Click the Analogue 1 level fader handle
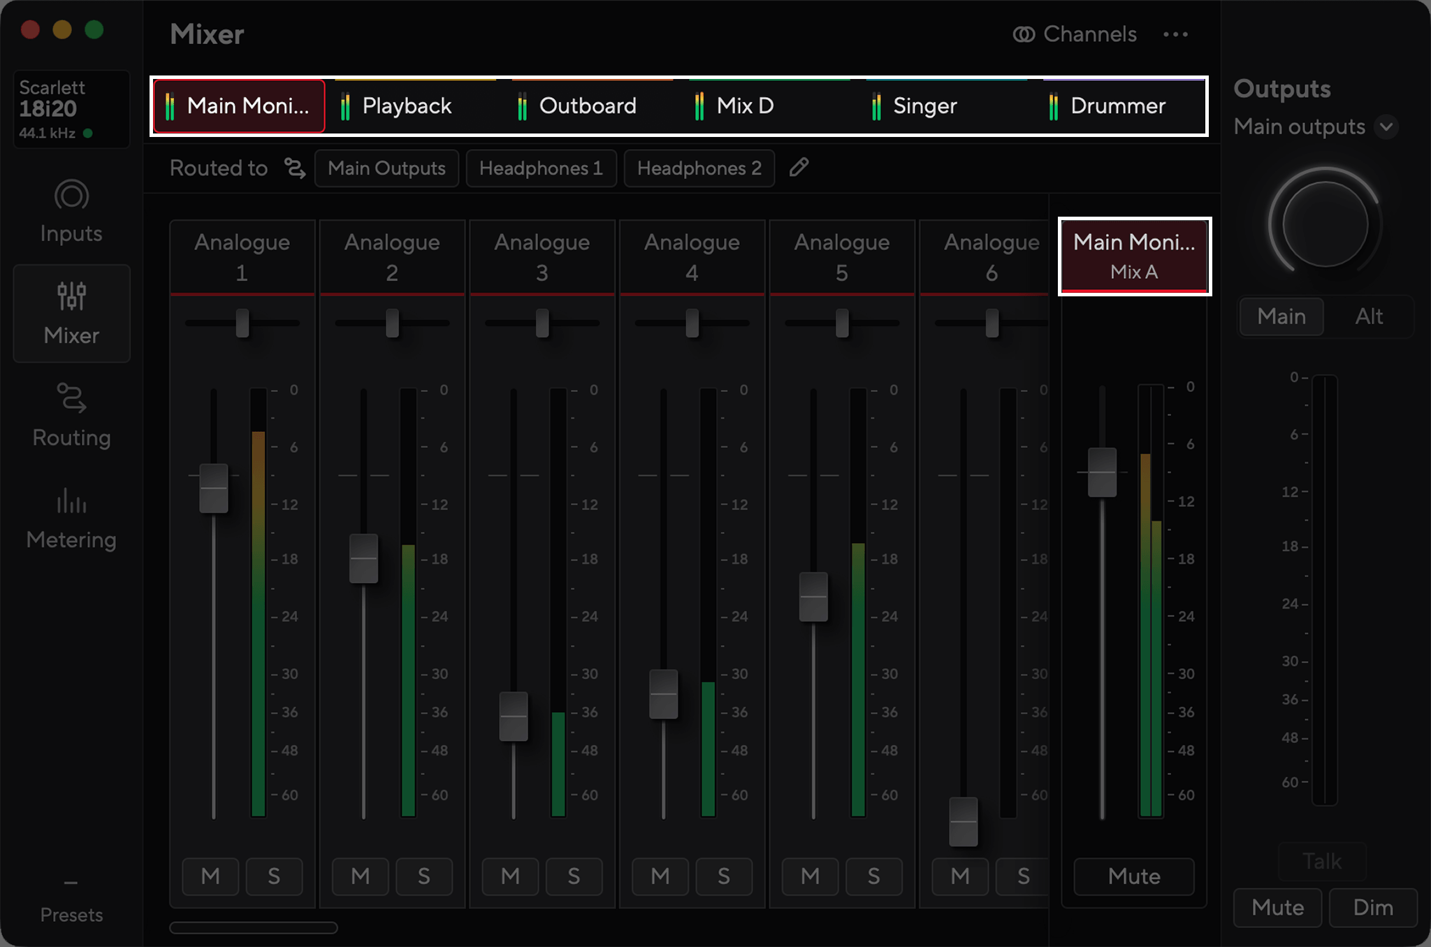This screenshot has width=1431, height=947. click(214, 488)
